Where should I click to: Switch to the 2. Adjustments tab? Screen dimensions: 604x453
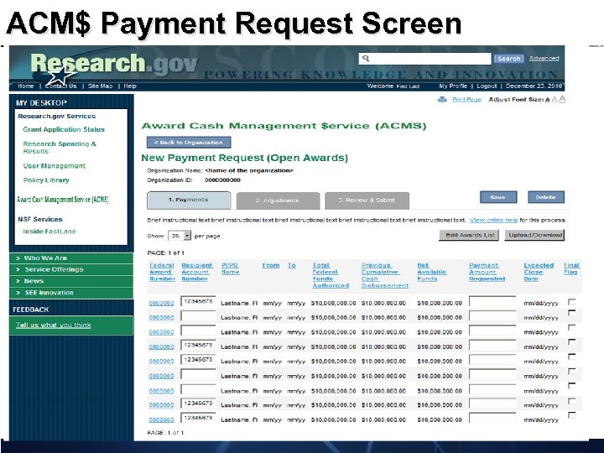pos(279,200)
